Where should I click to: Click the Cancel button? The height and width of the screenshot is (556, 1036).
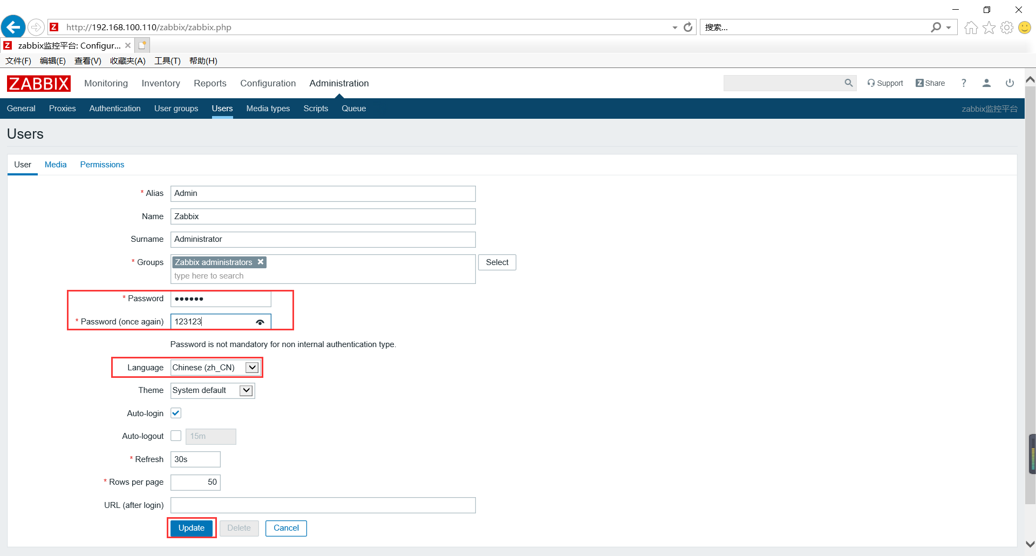pos(286,528)
